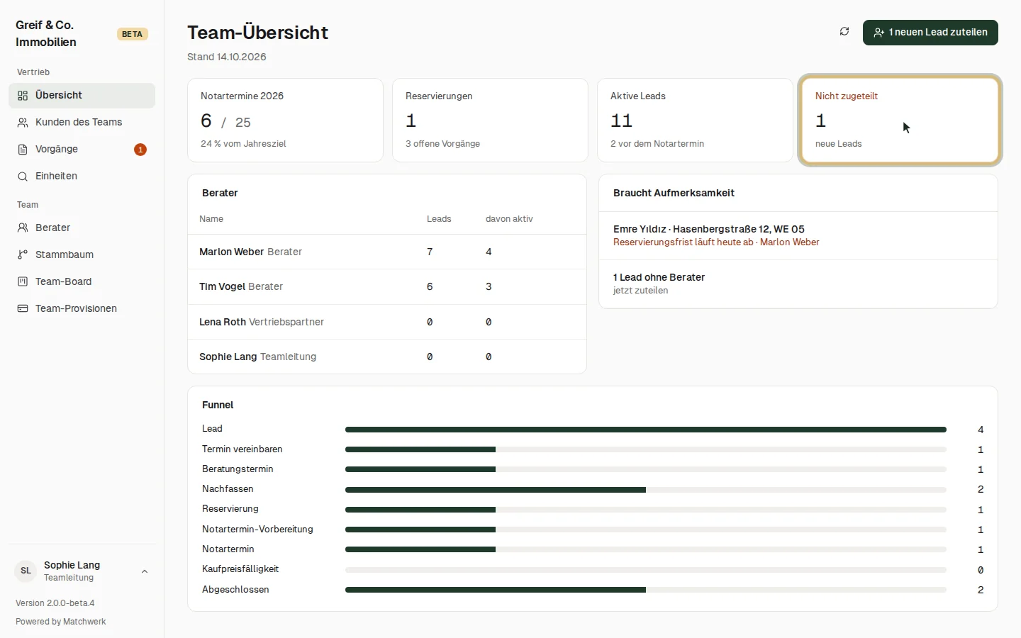This screenshot has width=1021, height=638.
Task: Select the Sophie Lang Teamleitung table row
Action: pos(387,357)
